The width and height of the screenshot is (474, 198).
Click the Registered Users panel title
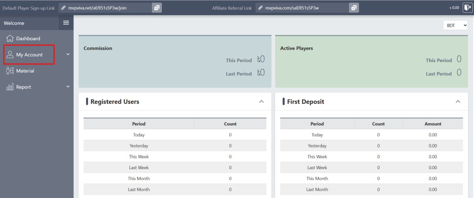[115, 102]
